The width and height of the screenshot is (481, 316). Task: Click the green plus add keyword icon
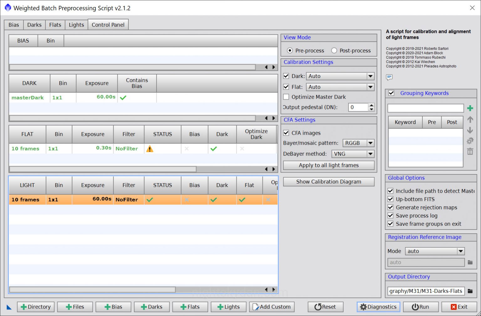[x=470, y=108]
